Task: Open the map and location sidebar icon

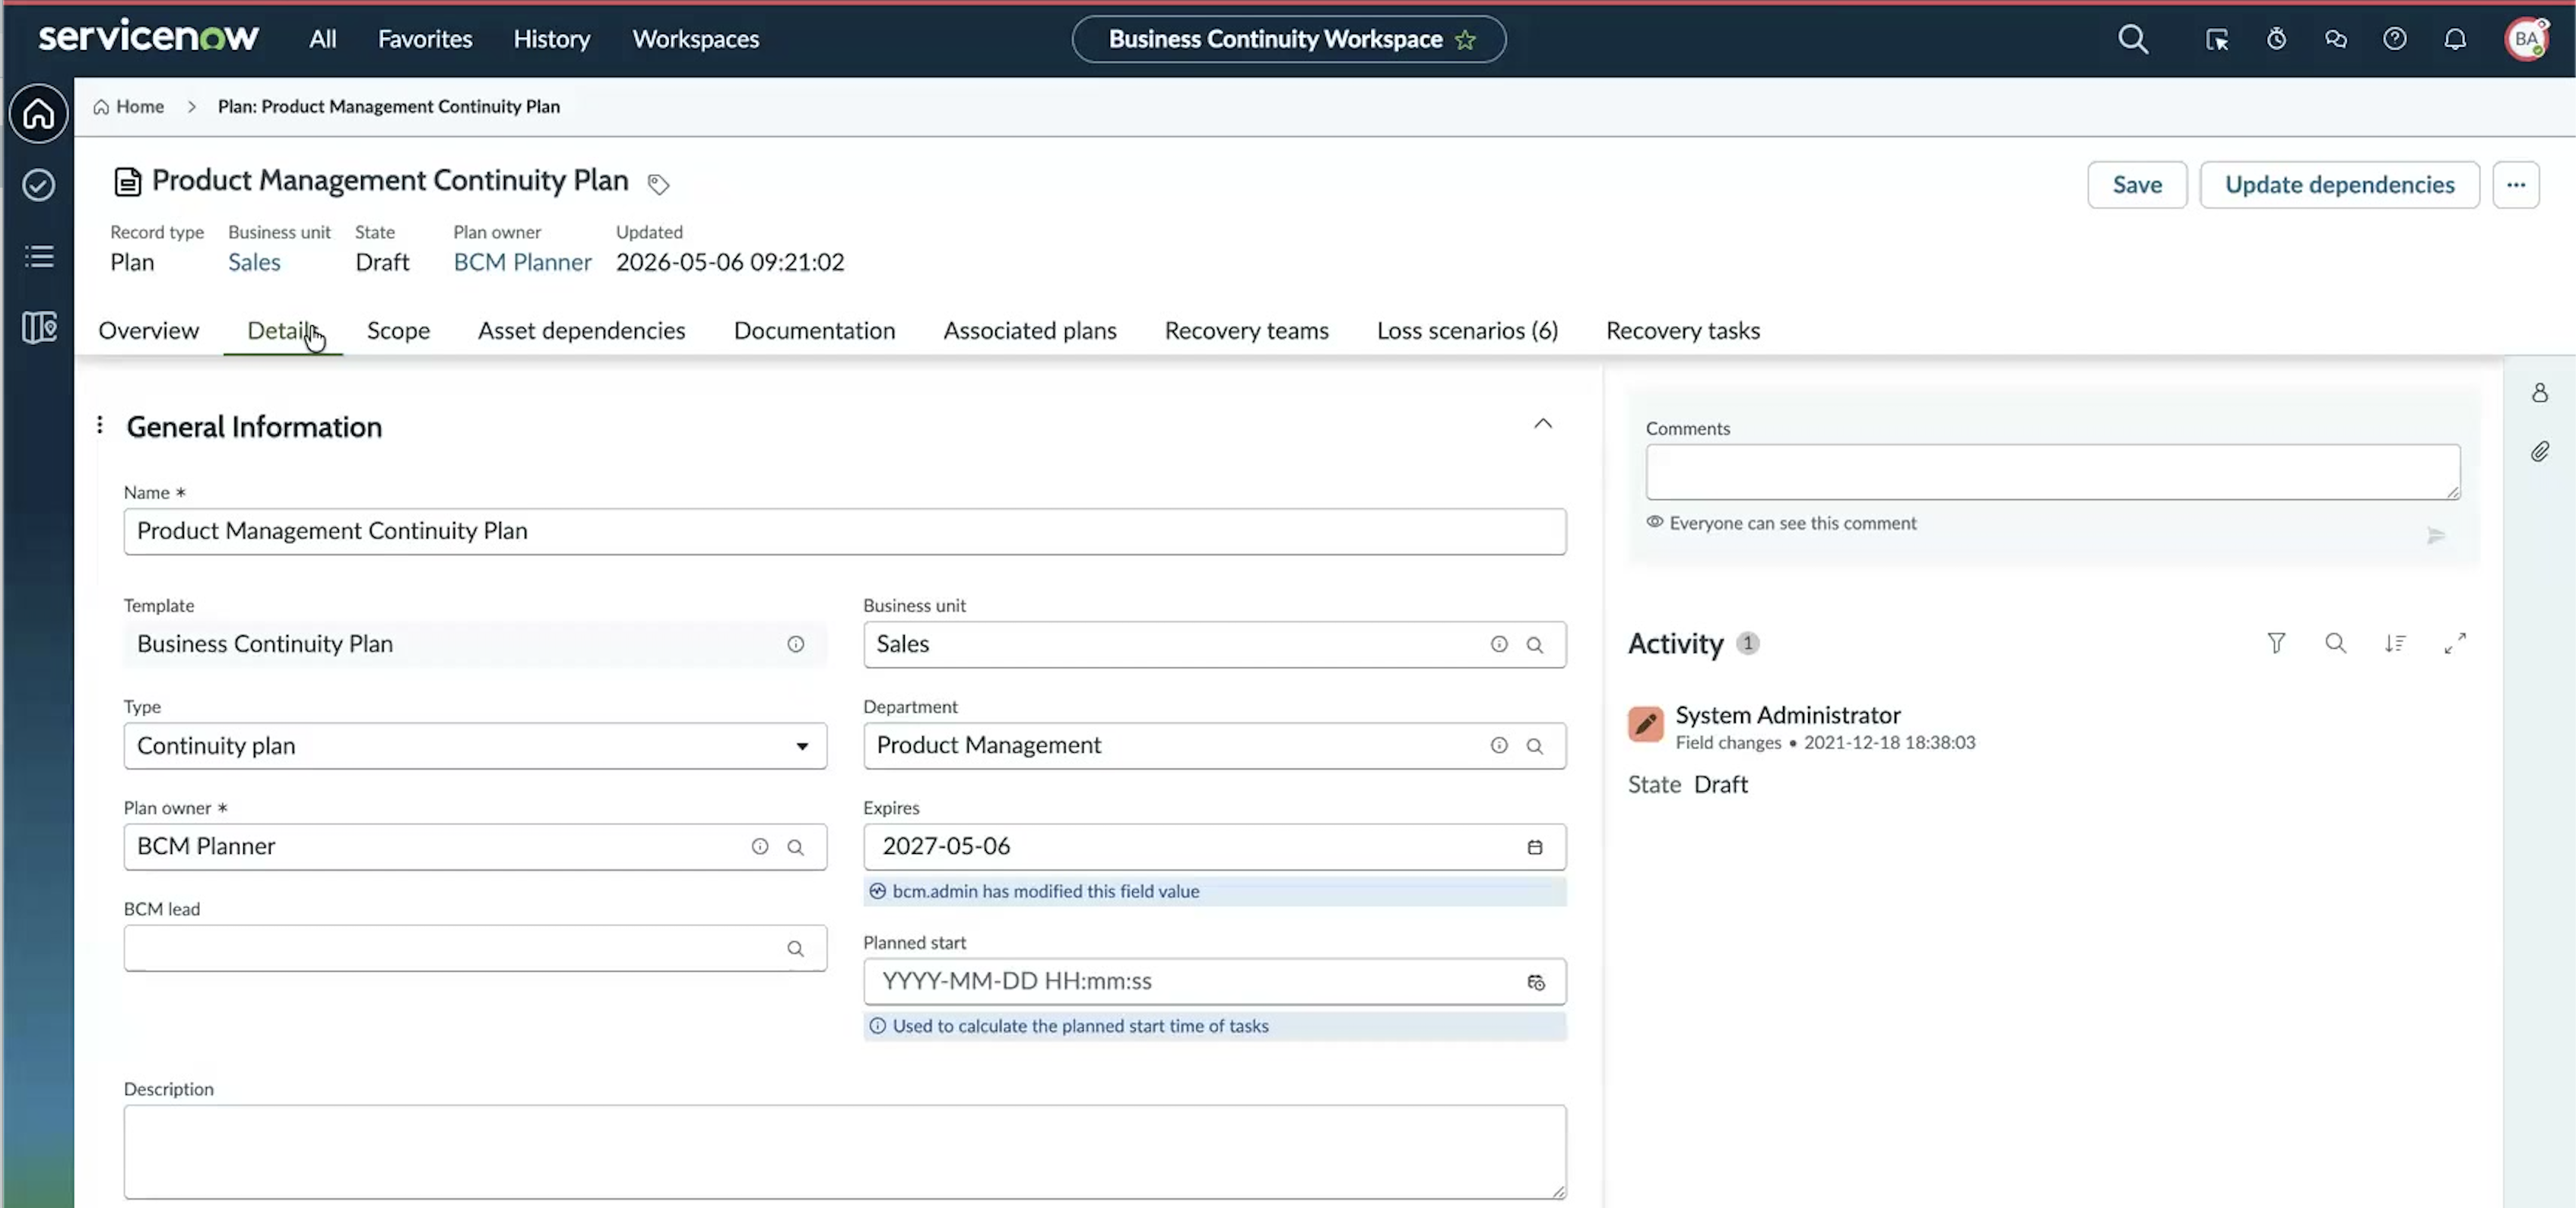Action: coord(38,327)
